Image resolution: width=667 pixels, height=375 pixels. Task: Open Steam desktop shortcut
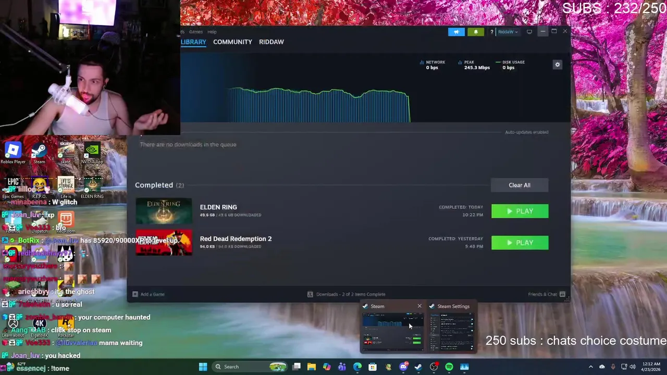tap(39, 153)
